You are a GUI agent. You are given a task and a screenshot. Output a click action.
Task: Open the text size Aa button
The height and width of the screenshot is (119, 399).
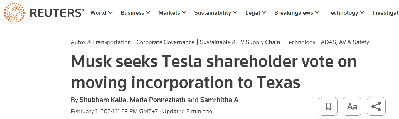352,106
